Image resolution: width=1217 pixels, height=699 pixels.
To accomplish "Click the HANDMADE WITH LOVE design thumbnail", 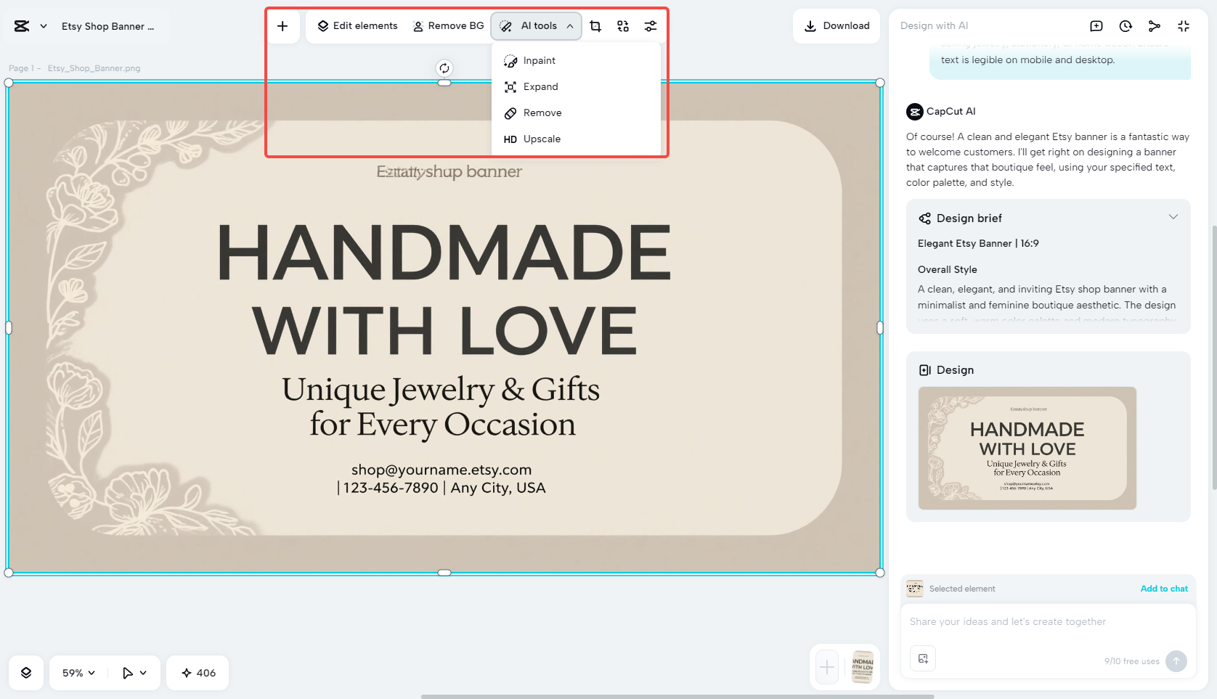I will (1027, 449).
